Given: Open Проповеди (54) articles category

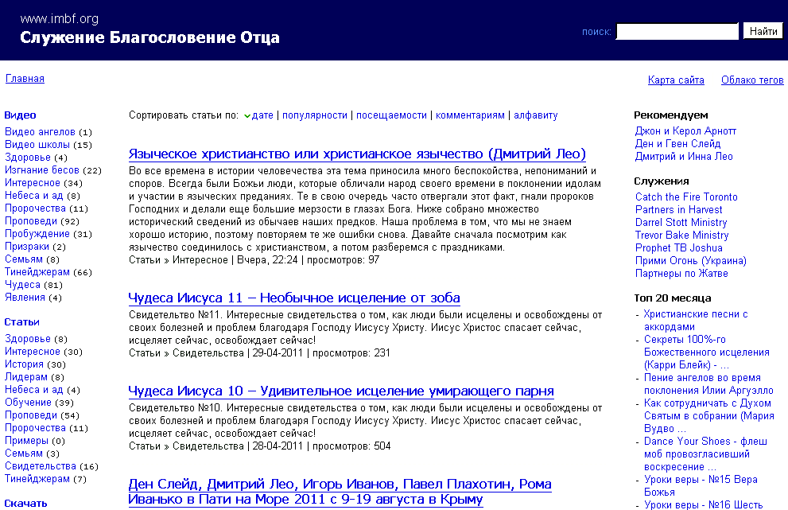Looking at the screenshot, I should click(31, 415).
